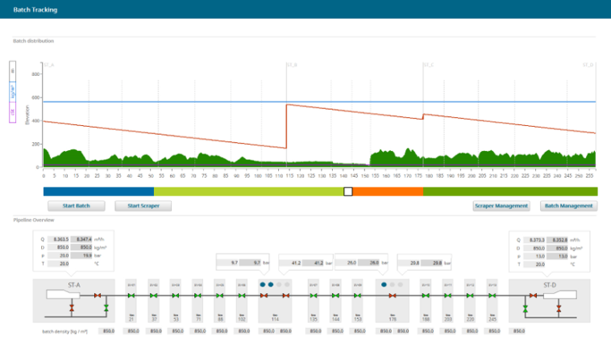Click the ST-D station label

(549, 285)
